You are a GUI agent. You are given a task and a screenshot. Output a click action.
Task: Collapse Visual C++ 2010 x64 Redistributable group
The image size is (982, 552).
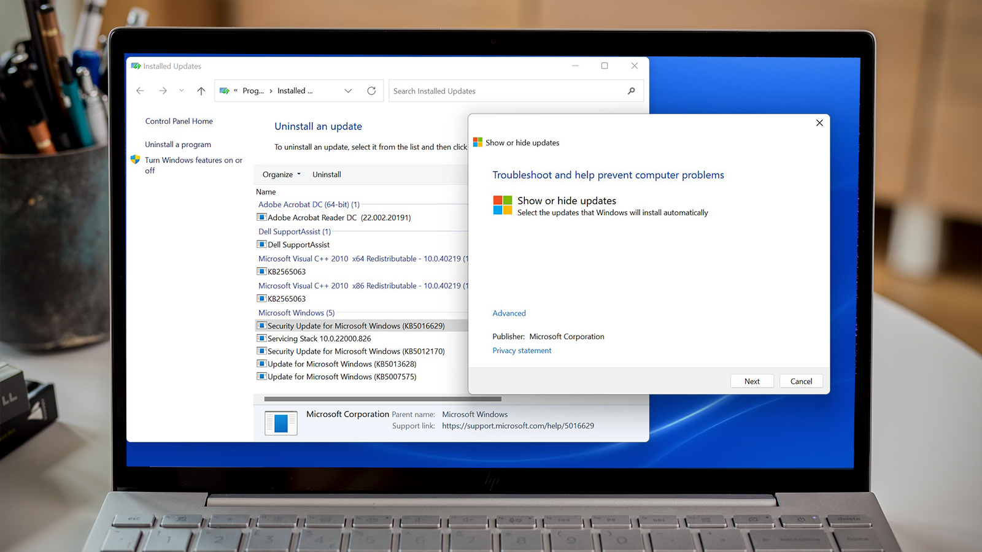(363, 259)
